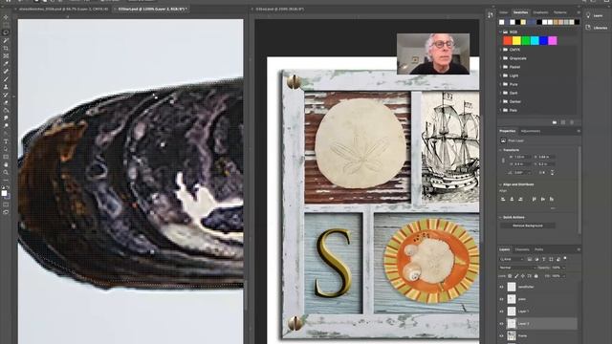
Task: Hide the Frame layer
Action: pos(501,335)
